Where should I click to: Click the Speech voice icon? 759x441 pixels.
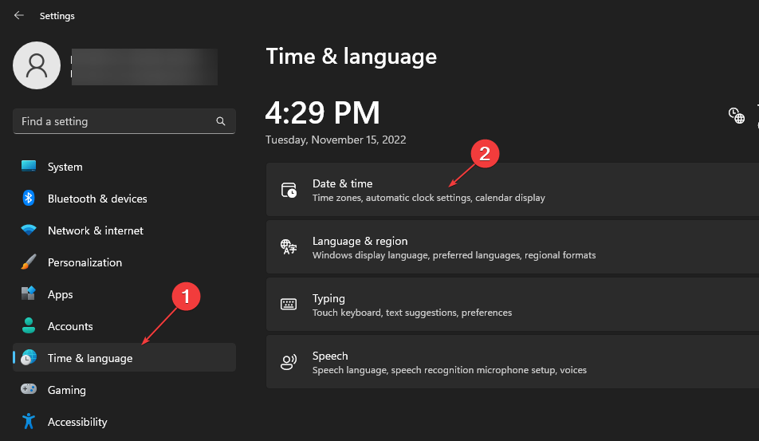point(289,361)
